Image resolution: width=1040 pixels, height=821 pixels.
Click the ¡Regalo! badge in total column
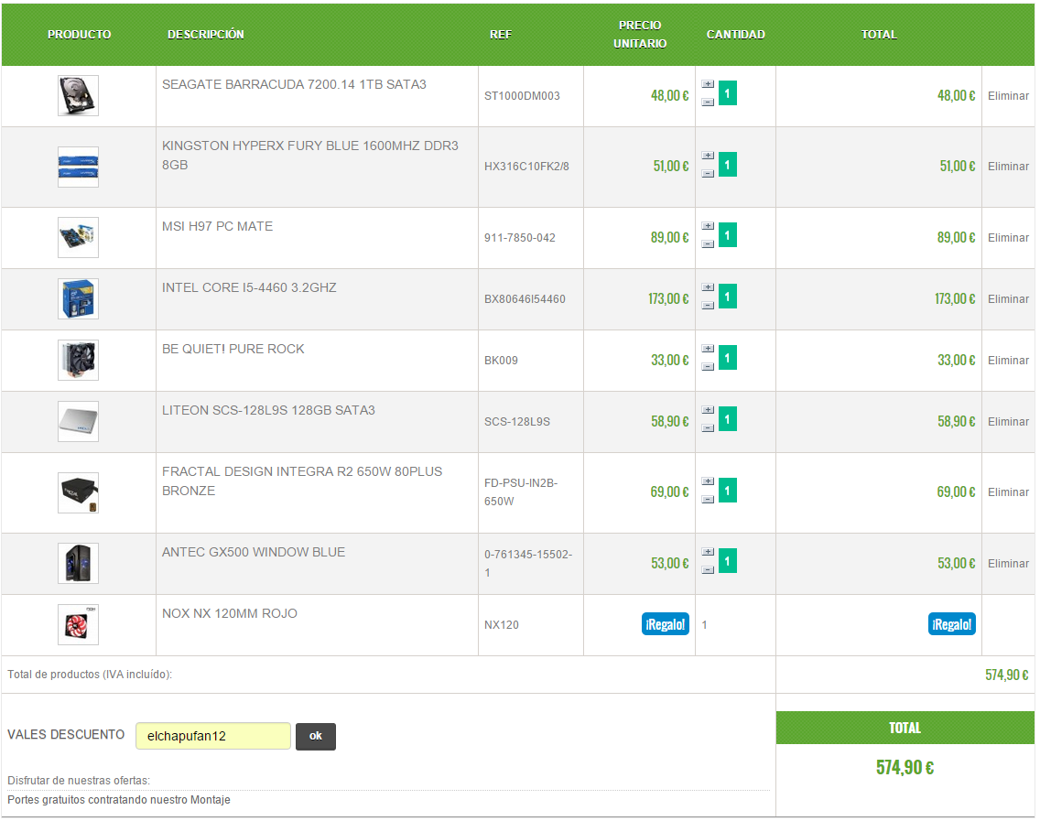click(952, 624)
